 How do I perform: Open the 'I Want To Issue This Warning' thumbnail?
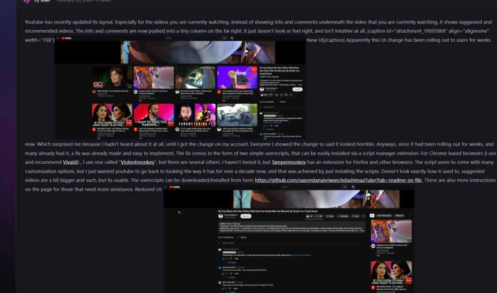coord(154,115)
